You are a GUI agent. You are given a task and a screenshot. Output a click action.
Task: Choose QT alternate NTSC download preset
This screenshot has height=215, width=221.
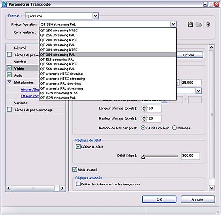pyautogui.click(x=108, y=74)
